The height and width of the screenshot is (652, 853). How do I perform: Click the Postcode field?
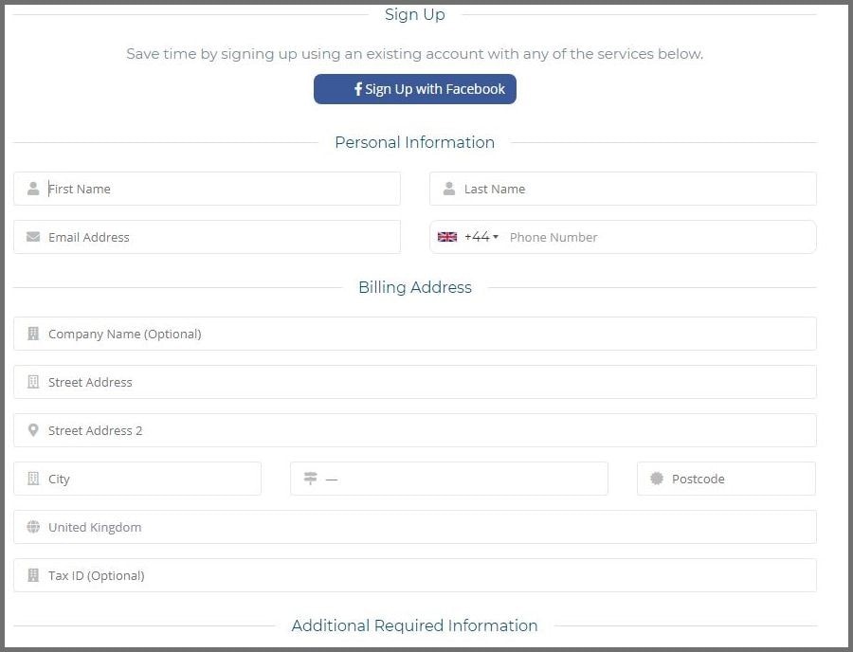coord(726,479)
